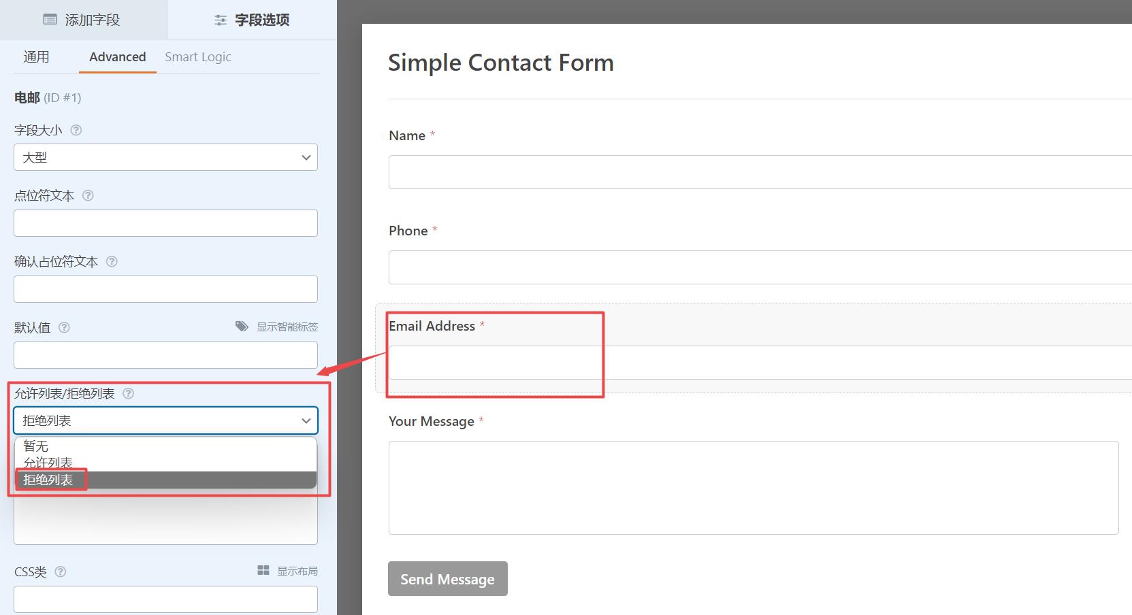Click help icon beside 确认占位符文本
Viewport: 1132px width, 615px height.
[112, 261]
